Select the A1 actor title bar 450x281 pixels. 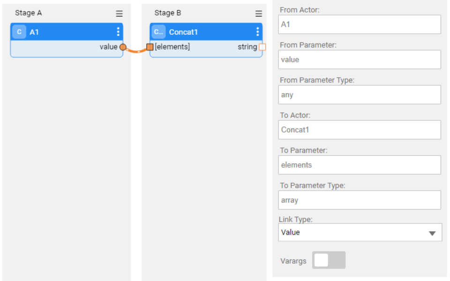70,32
